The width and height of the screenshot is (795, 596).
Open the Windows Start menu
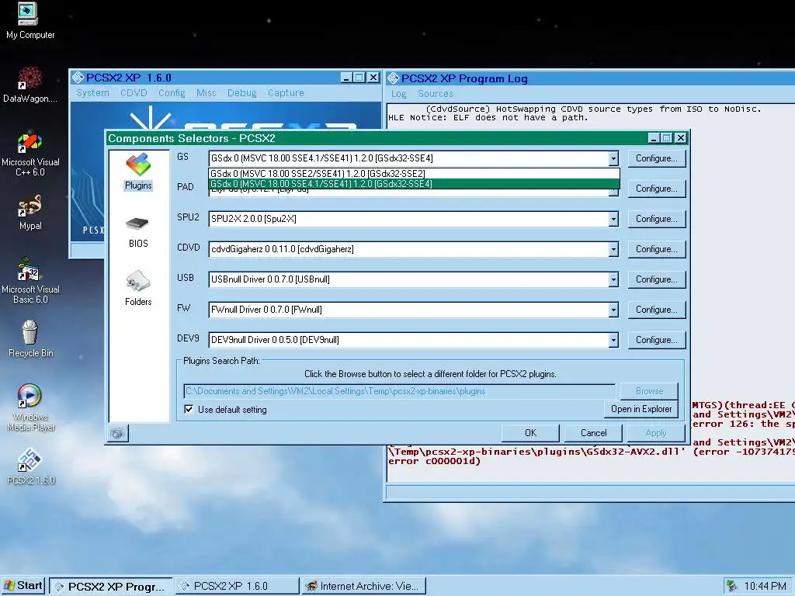[23, 586]
